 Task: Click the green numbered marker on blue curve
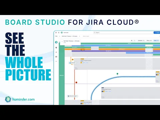[x=117, y=74]
